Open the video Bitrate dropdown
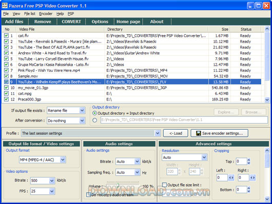 click(x=52, y=180)
